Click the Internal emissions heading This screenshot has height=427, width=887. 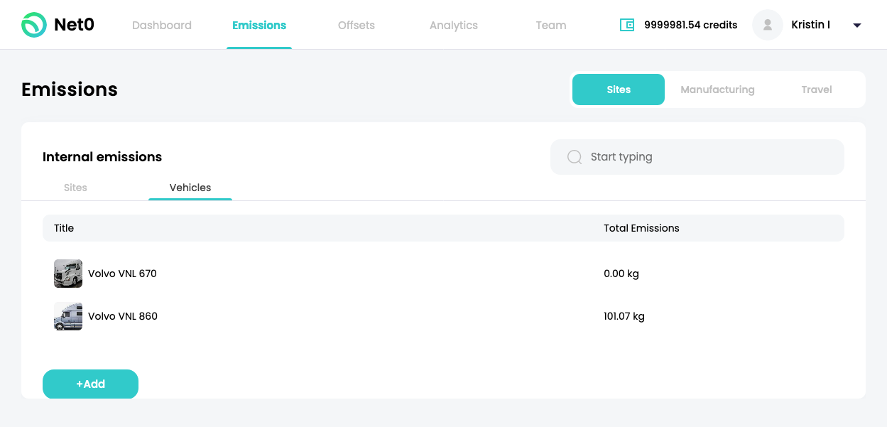pos(102,157)
